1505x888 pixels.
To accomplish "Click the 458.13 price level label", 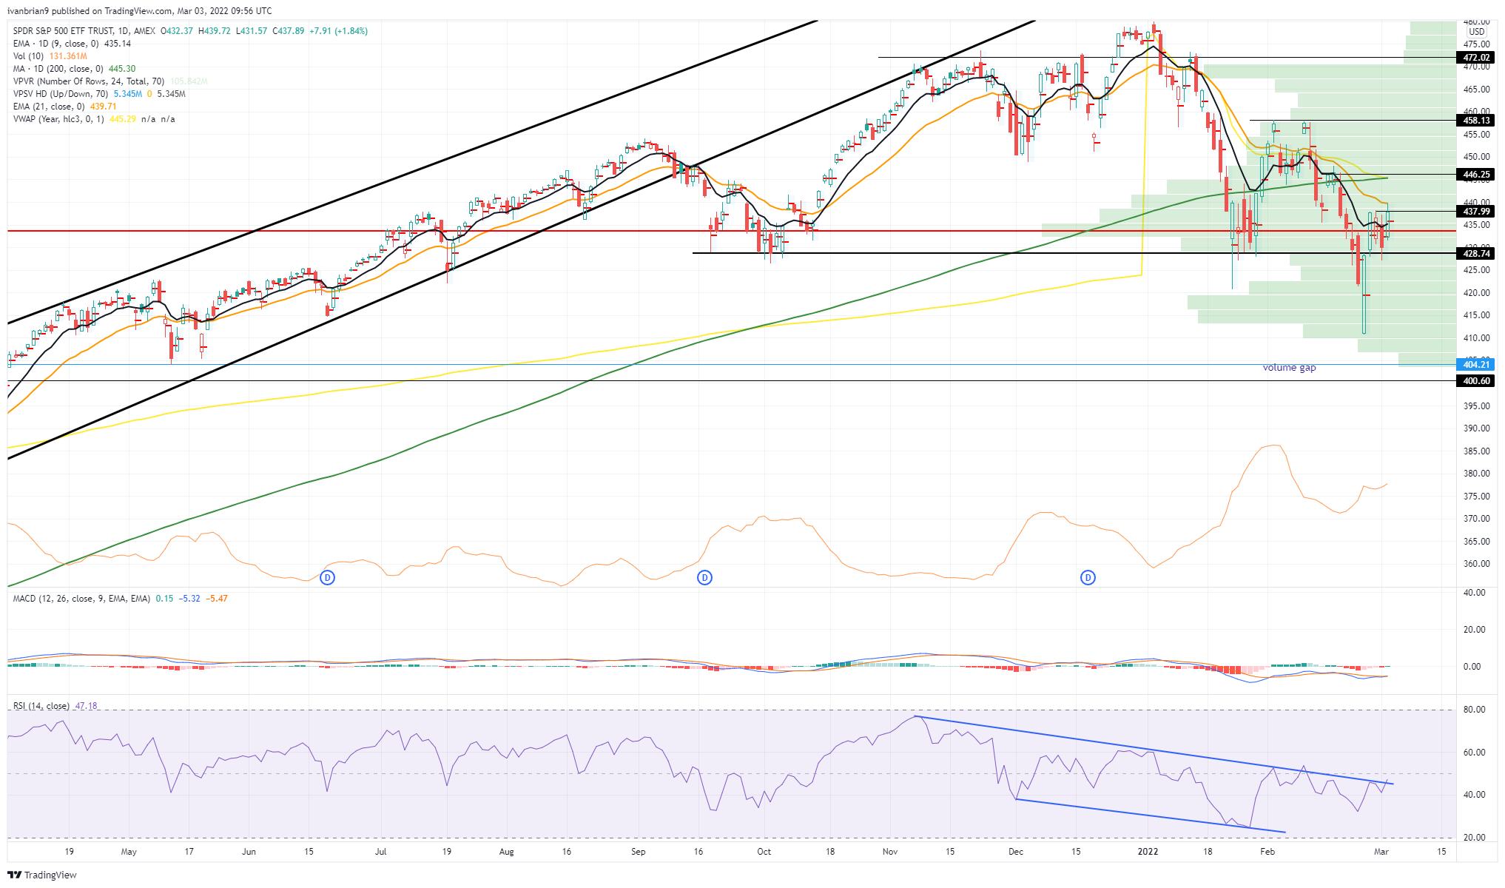I will pos(1476,121).
